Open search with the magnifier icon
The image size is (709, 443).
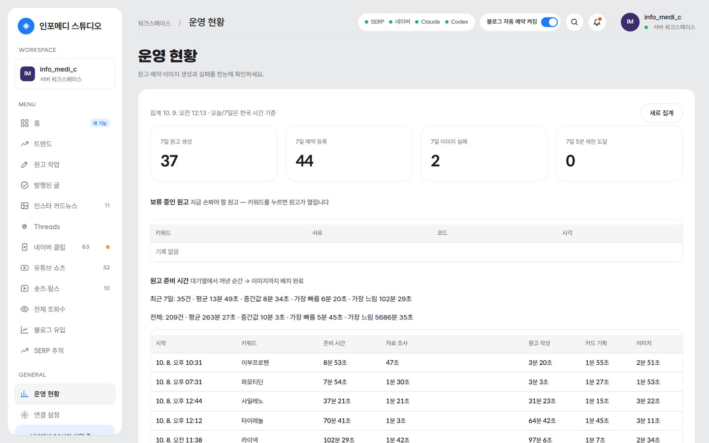click(x=574, y=22)
